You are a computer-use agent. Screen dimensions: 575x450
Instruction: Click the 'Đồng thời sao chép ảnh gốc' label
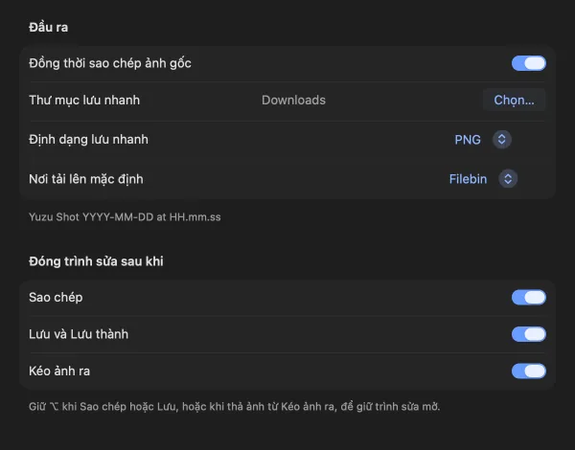110,63
